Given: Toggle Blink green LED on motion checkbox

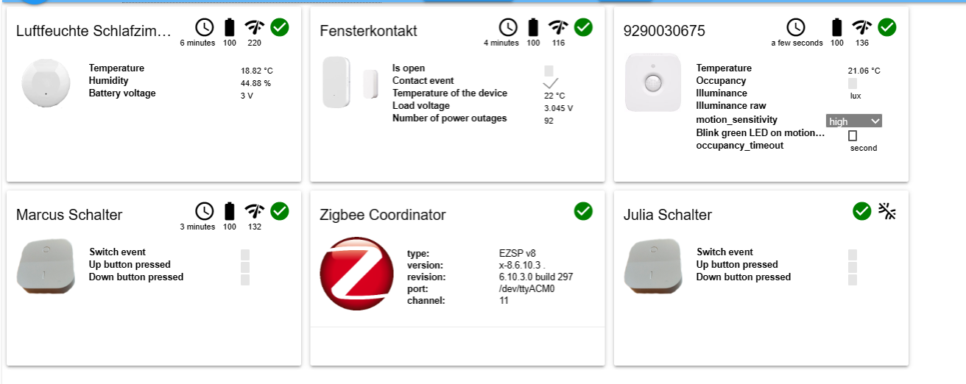Looking at the screenshot, I should [853, 135].
